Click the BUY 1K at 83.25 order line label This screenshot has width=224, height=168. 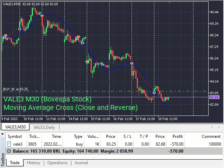click(15, 89)
